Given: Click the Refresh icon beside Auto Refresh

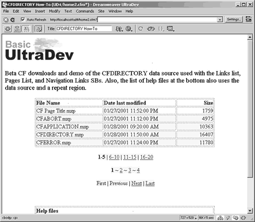Looking at the screenshot, I should pyautogui.click(x=13, y=19).
